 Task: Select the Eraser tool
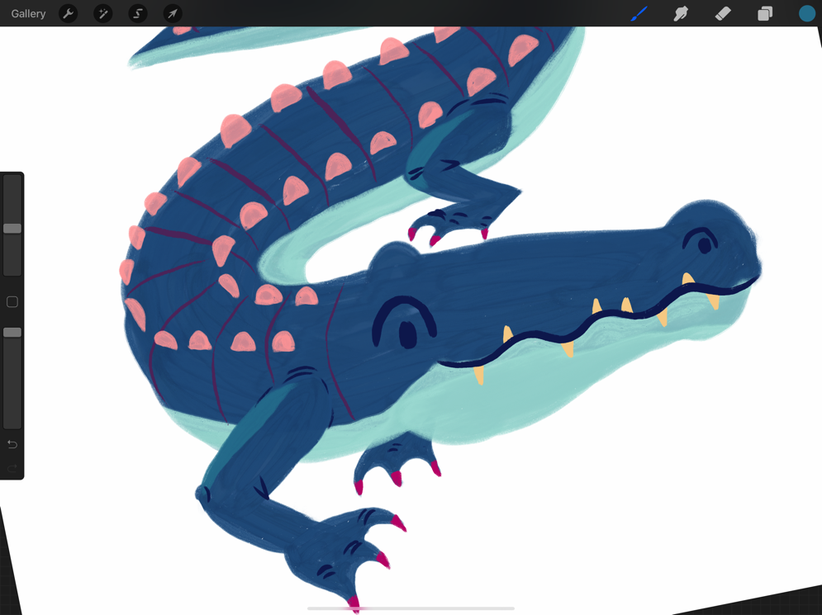723,13
